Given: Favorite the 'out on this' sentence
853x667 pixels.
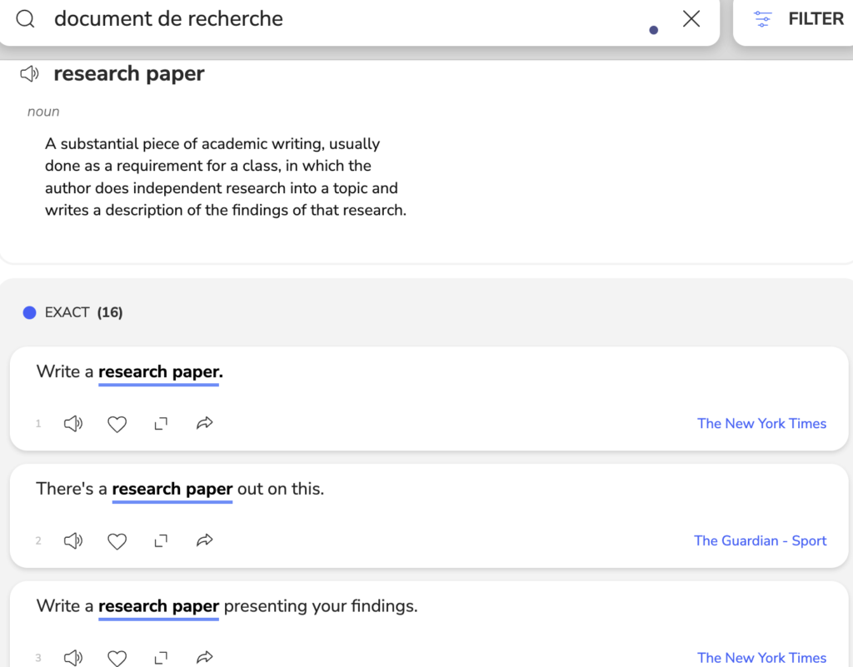Looking at the screenshot, I should coord(117,541).
